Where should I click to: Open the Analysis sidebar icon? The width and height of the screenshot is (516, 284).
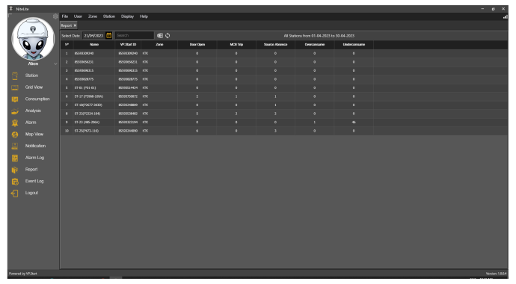(x=15, y=111)
